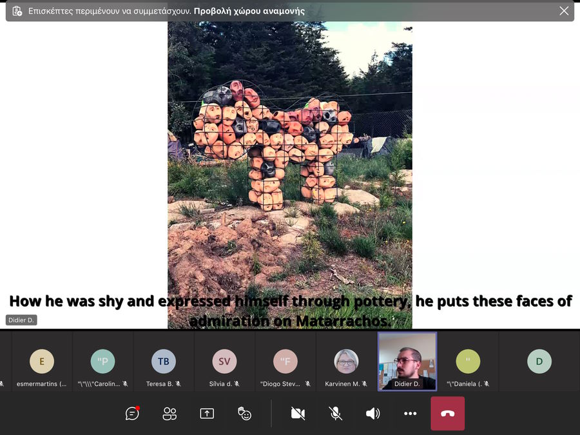Hang up with the red button

click(x=447, y=414)
